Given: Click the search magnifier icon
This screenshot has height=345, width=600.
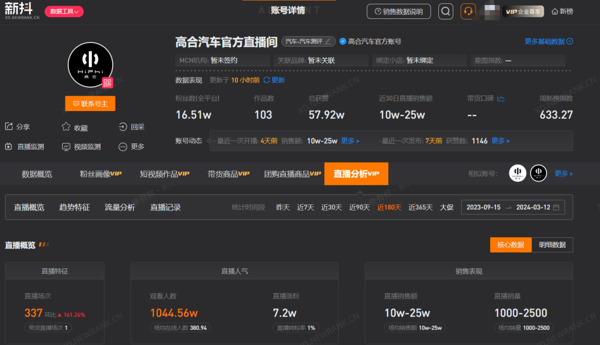Looking at the screenshot, I should pos(446,11).
